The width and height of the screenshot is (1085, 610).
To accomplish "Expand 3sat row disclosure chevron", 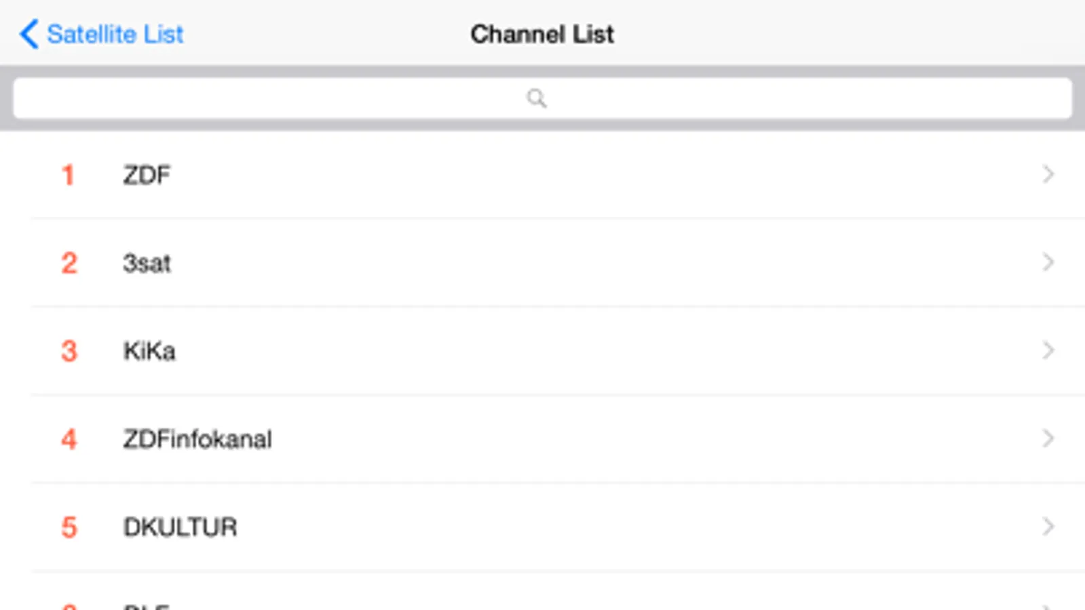I will [x=1048, y=262].
